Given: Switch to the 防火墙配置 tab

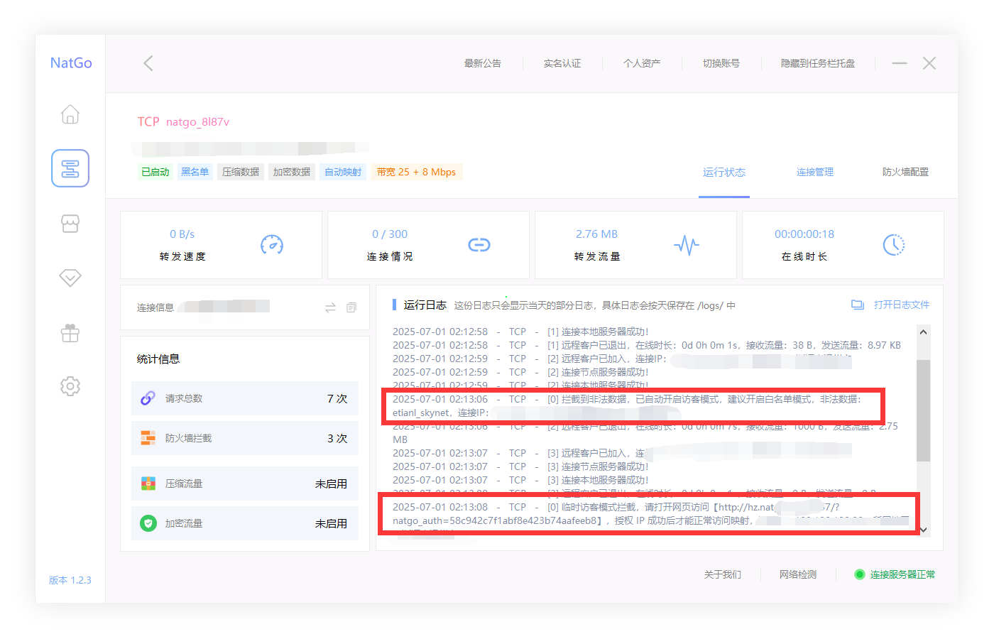Looking at the screenshot, I should point(905,172).
